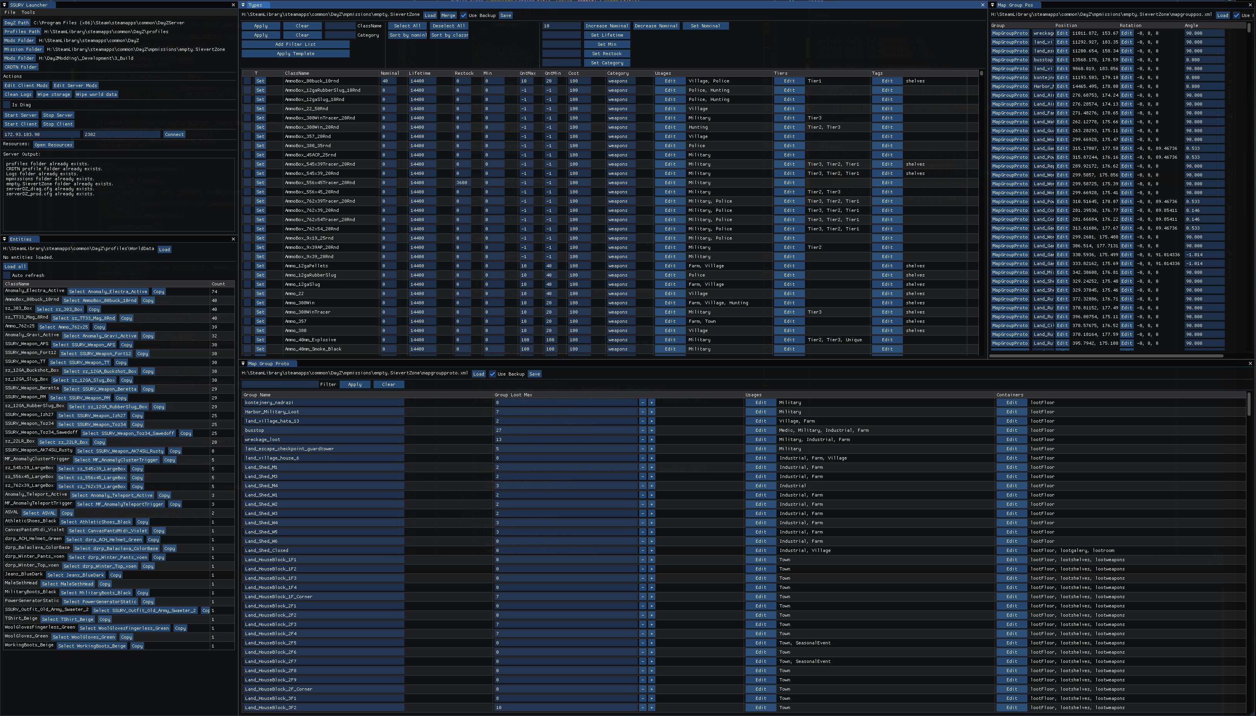Collapse the Map Group Pos panel
Screen dimensions: 1256x716
(993, 5)
